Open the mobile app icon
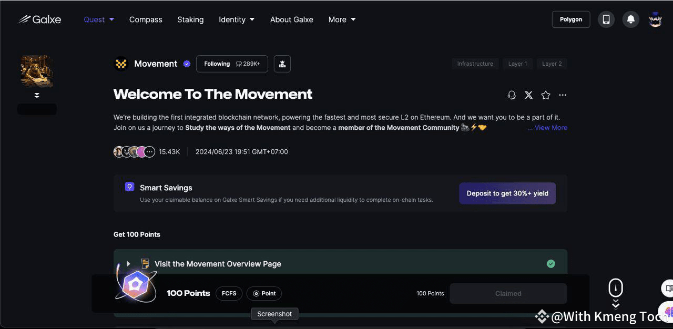 click(x=606, y=19)
